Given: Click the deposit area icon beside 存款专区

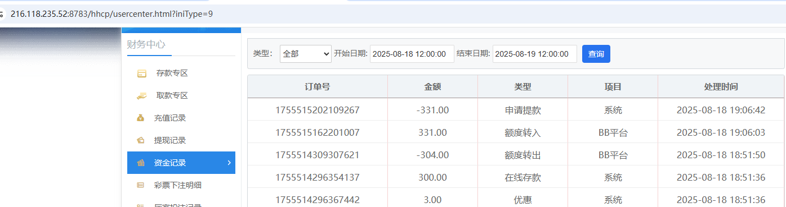Looking at the screenshot, I should [141, 73].
